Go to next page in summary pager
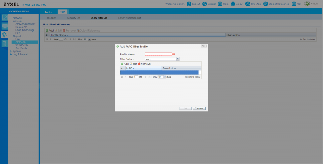323x164 pixels. pyautogui.click(x=71, y=39)
